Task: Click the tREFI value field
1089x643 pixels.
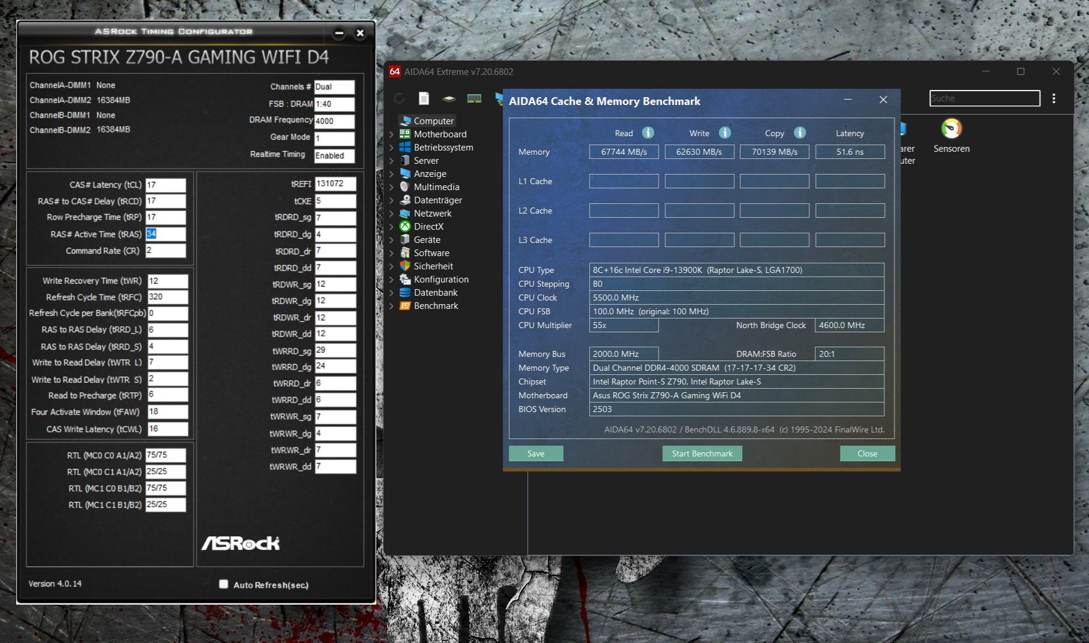Action: click(x=335, y=184)
